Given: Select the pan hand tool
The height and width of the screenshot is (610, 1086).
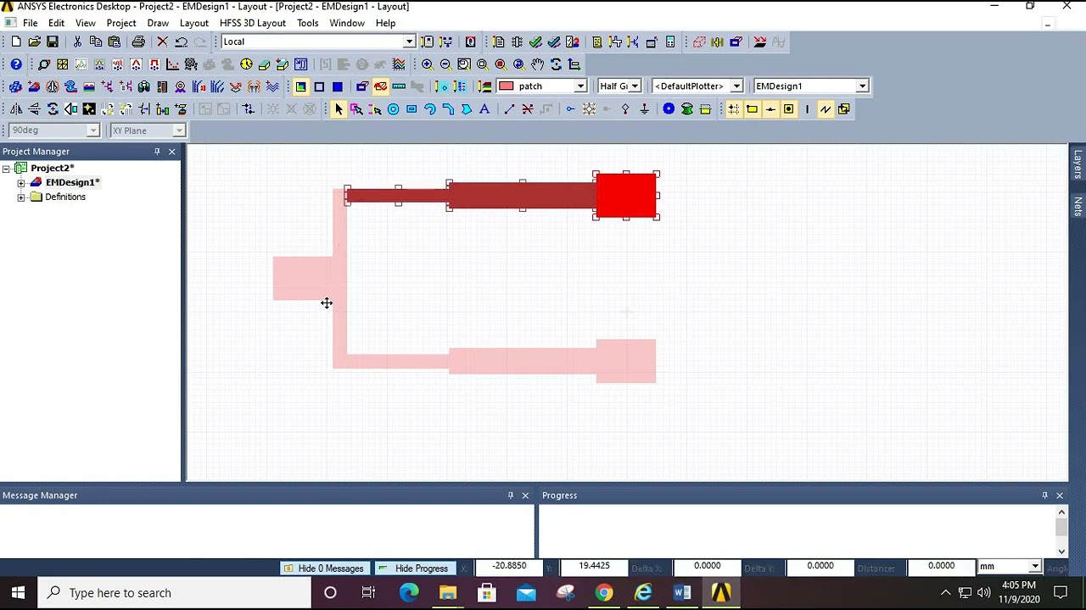Looking at the screenshot, I should (537, 64).
